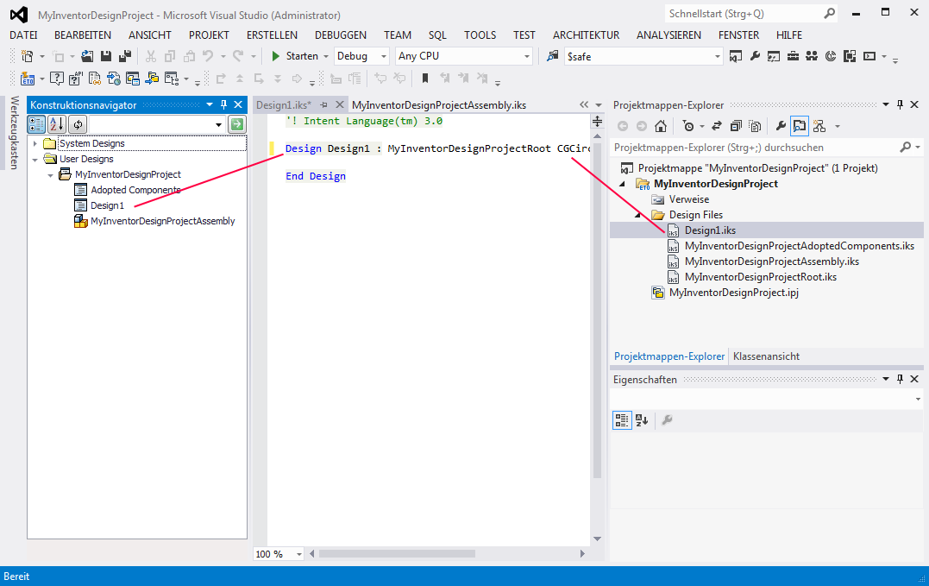Click the Schnellstart search field
The image size is (929, 586).
click(x=750, y=14)
